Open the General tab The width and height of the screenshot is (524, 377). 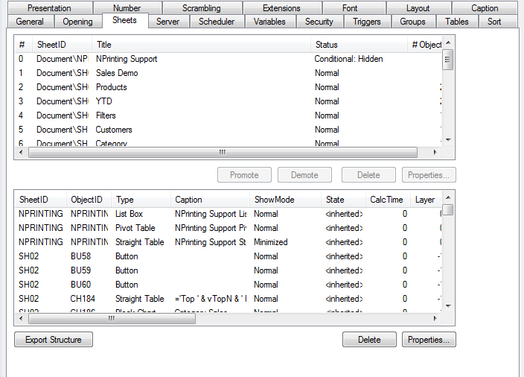coord(30,22)
